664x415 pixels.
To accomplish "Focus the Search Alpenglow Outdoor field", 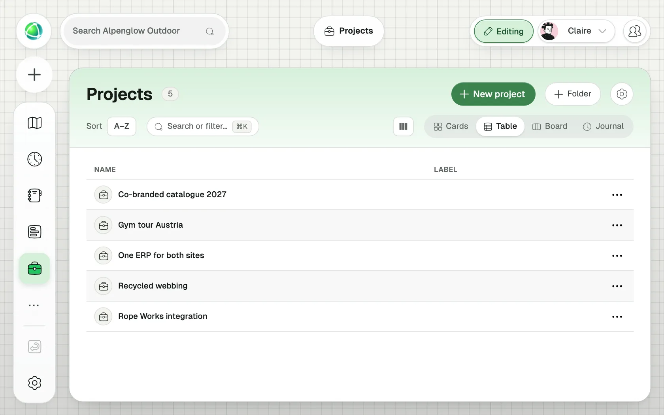I will (x=145, y=31).
